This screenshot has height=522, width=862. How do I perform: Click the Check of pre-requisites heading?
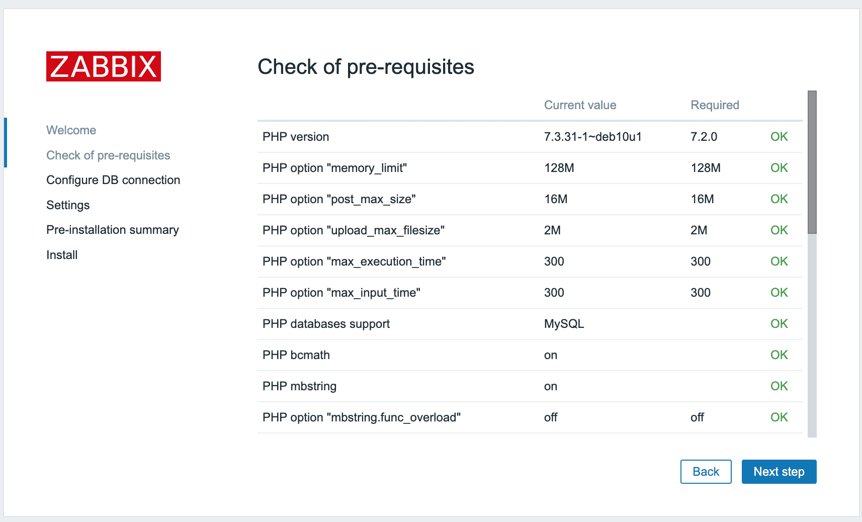point(366,67)
